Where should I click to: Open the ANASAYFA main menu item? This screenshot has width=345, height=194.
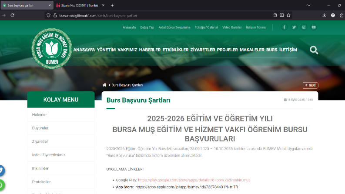pos(84,50)
